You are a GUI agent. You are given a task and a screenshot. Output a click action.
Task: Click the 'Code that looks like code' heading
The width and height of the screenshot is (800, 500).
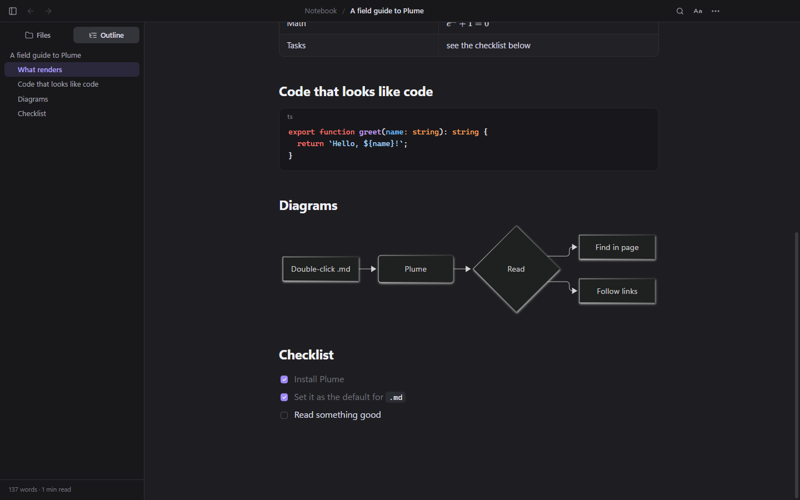click(356, 92)
